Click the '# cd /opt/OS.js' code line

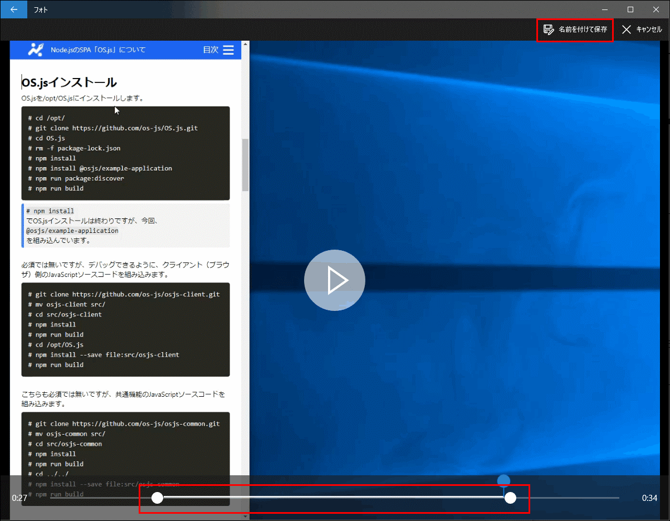56,344
